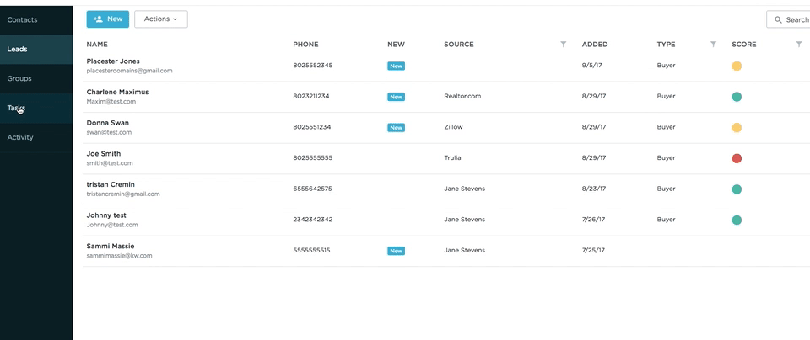The width and height of the screenshot is (810, 340).
Task: Click email Johnny@test.com
Action: [x=112, y=225]
